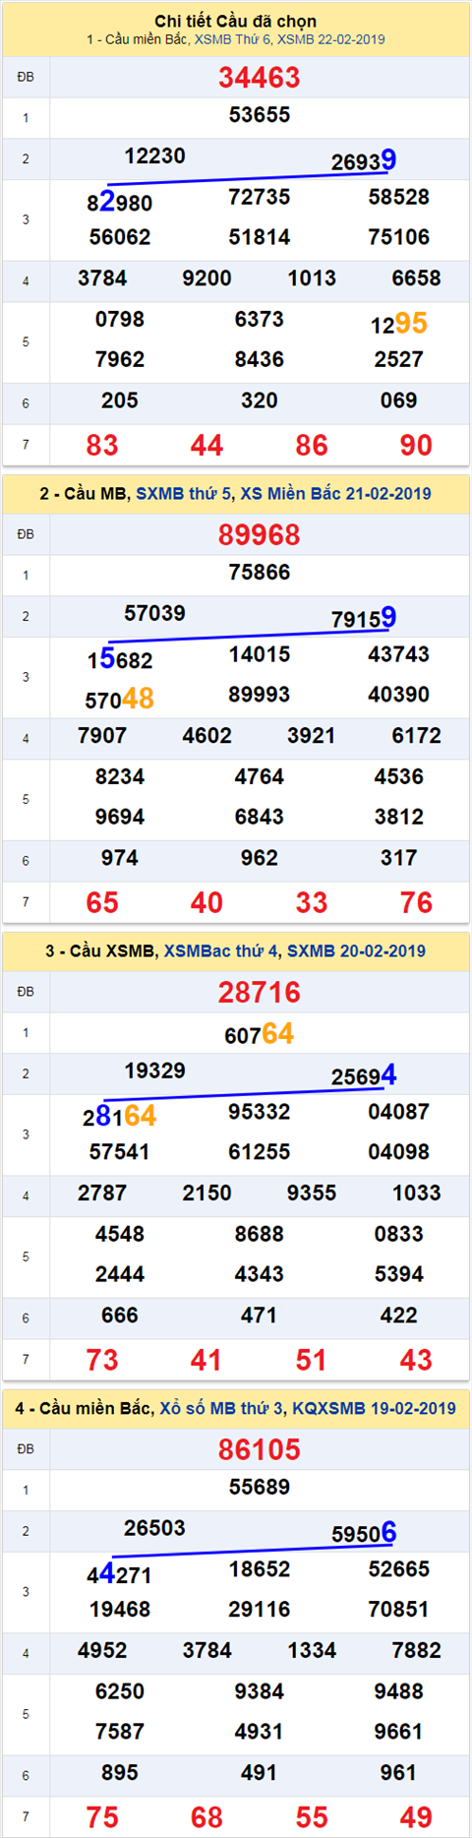This screenshot has height=1838, width=472.
Task: Click red seventh prize number 76
Action: pos(416,903)
